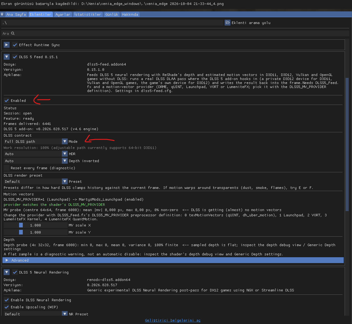Open the overlay window menu triangle

pos(2,14)
